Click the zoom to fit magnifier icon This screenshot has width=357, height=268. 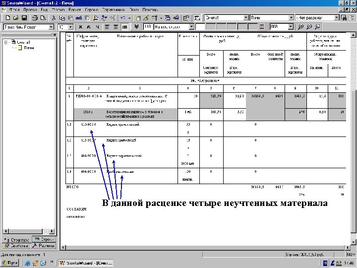click(x=317, y=27)
